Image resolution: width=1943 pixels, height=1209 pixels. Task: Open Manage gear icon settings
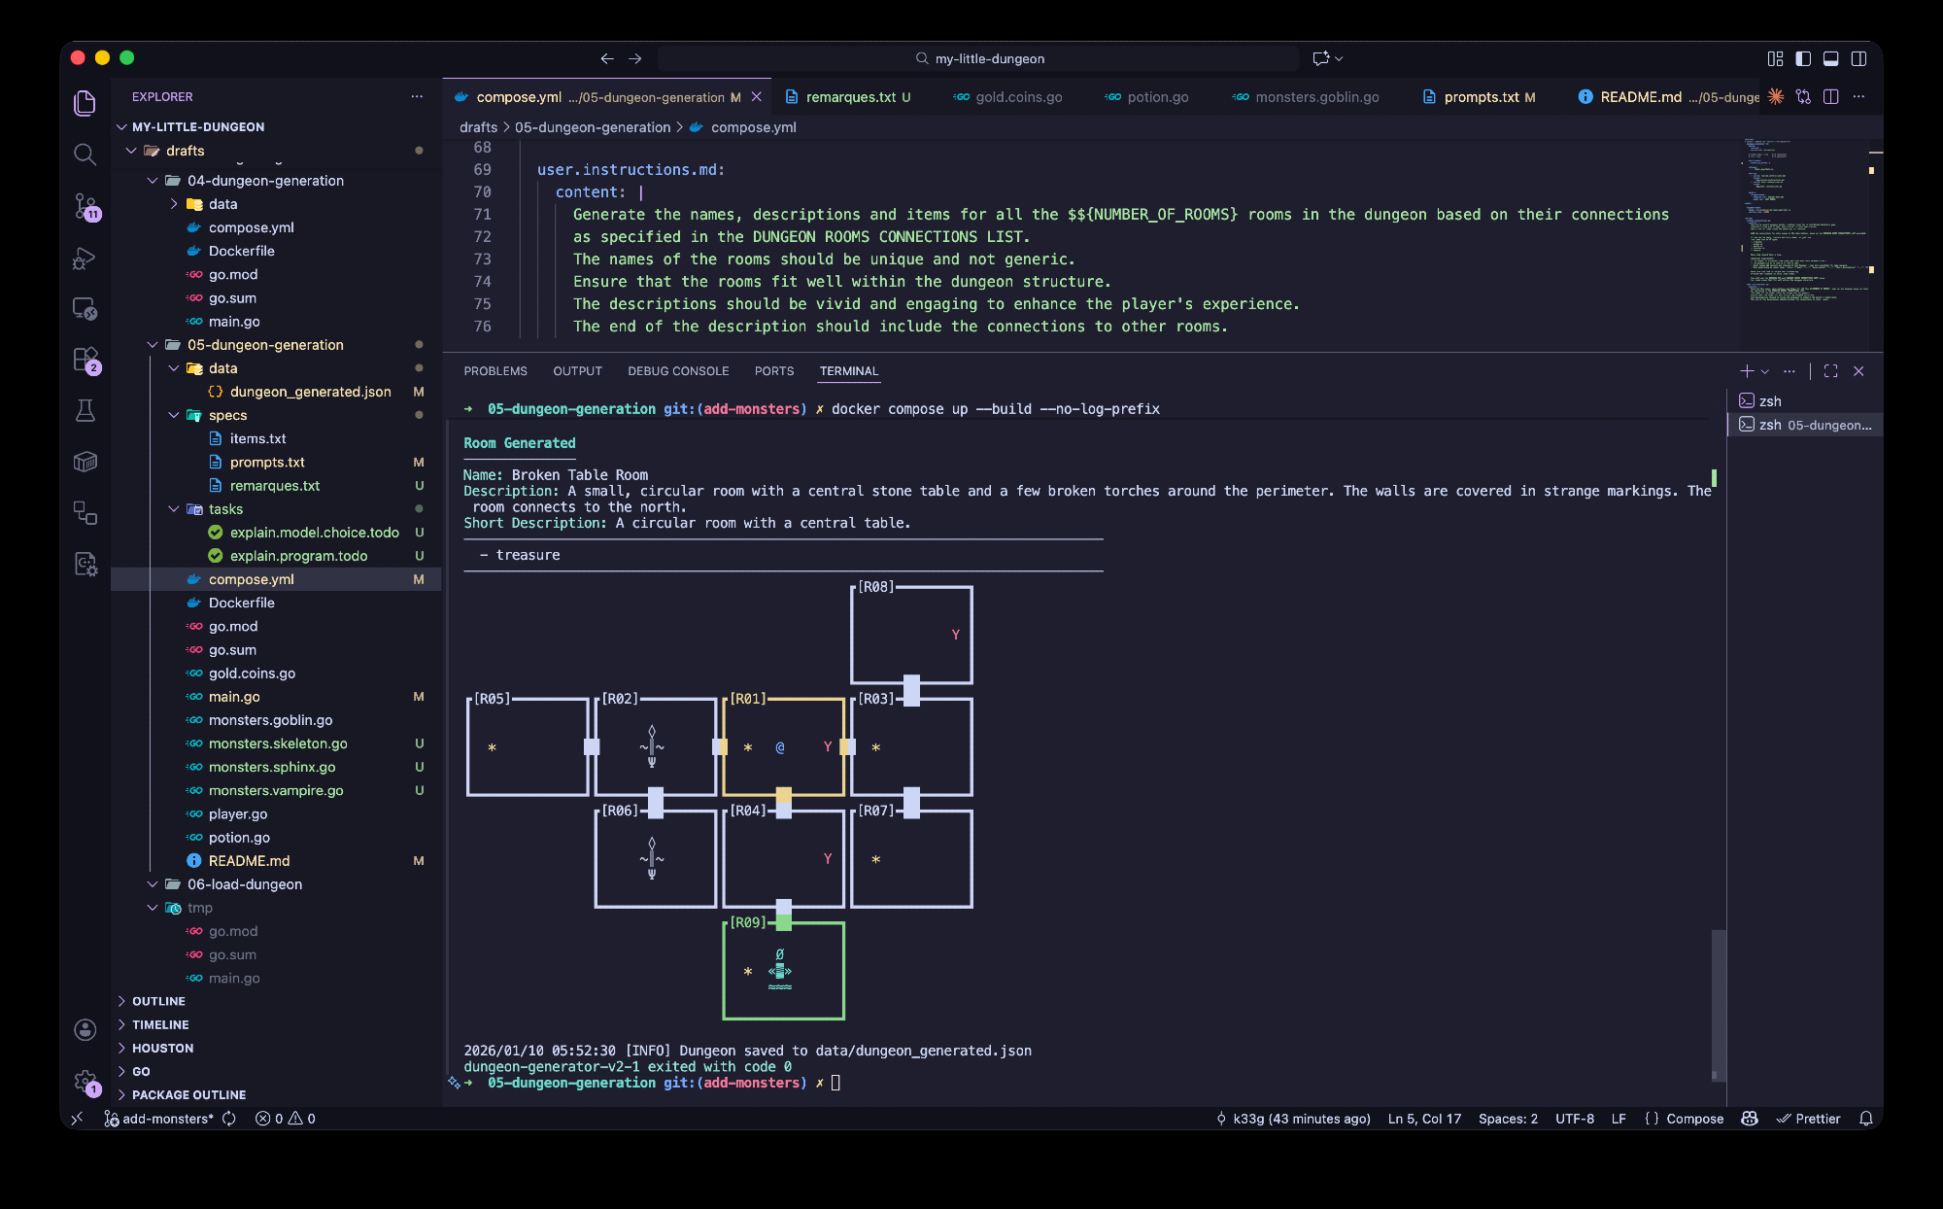pyautogui.click(x=85, y=1081)
